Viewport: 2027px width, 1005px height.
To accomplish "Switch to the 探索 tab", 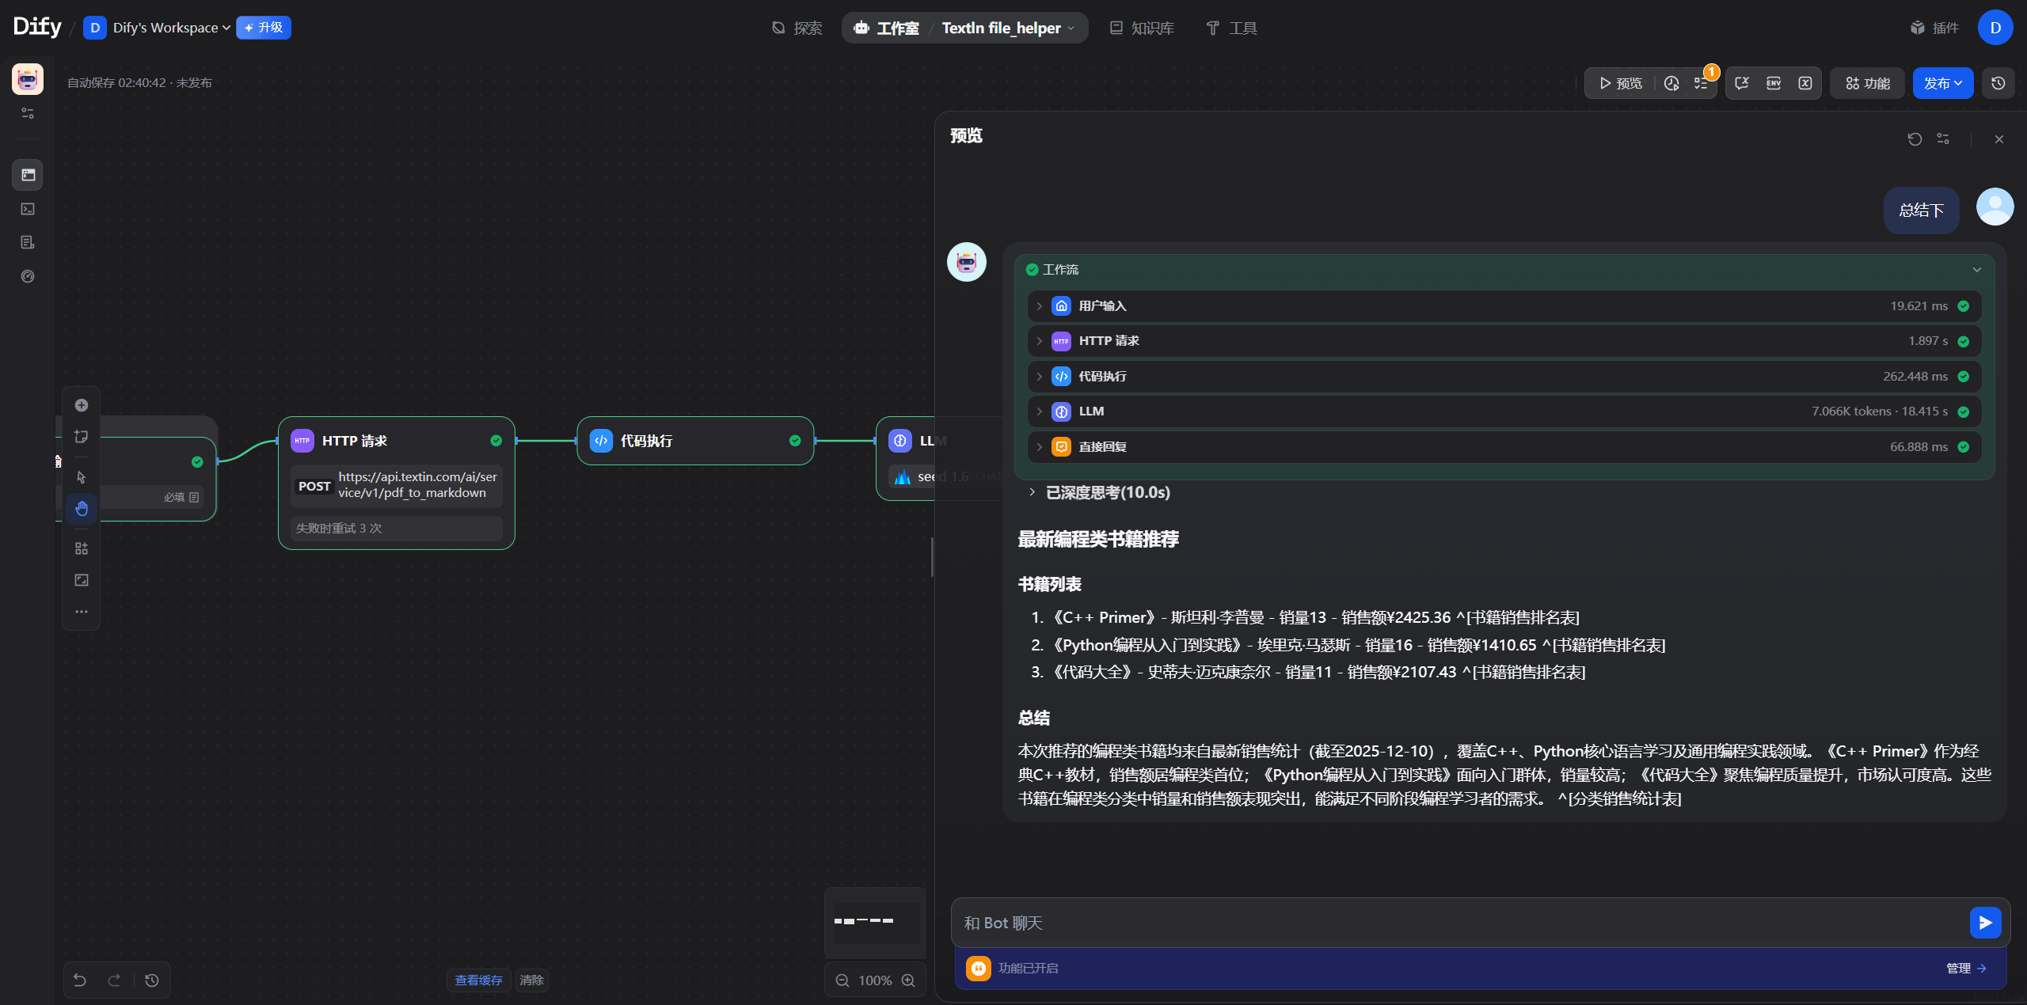I will pyautogui.click(x=797, y=28).
